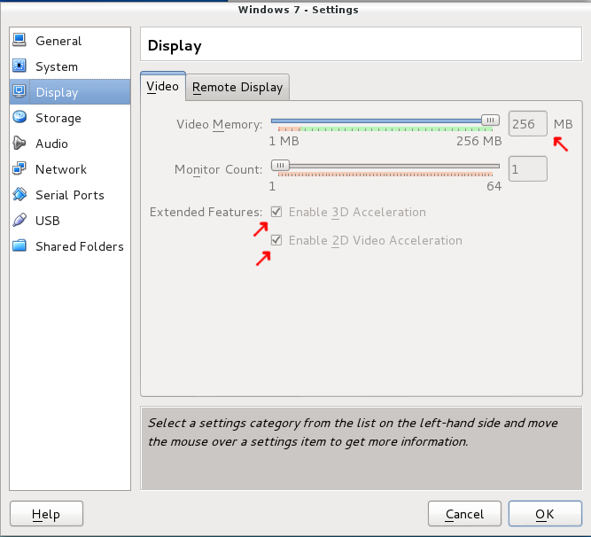
Task: Click the Video Memory label
Action: 220,124
